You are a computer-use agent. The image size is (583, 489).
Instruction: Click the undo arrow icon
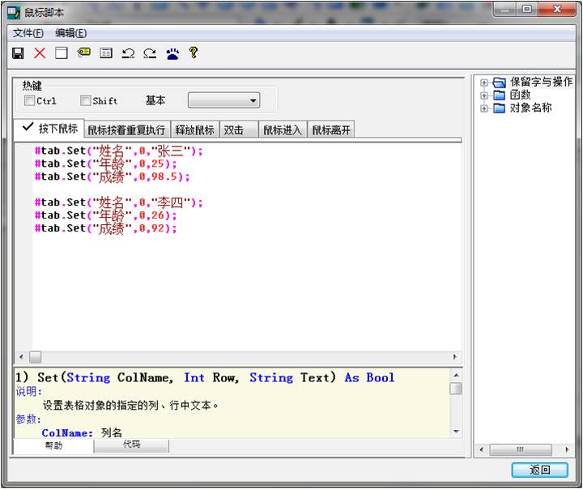[128, 53]
